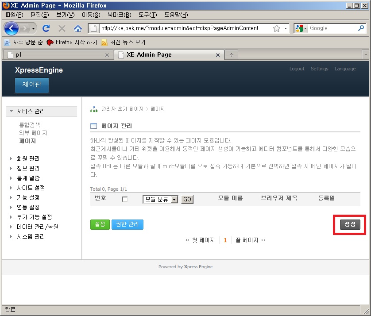
Task: Toggle the select-all checkbox in table header
Action: [x=125, y=199]
